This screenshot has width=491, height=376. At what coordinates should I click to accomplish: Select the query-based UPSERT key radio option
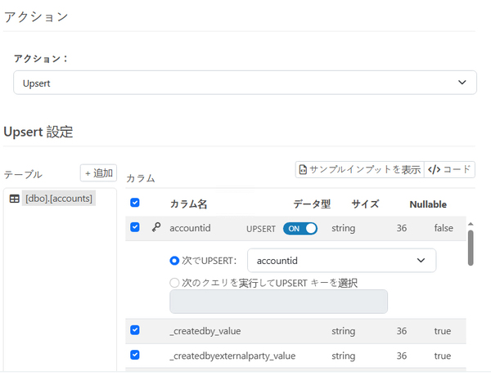coord(174,283)
